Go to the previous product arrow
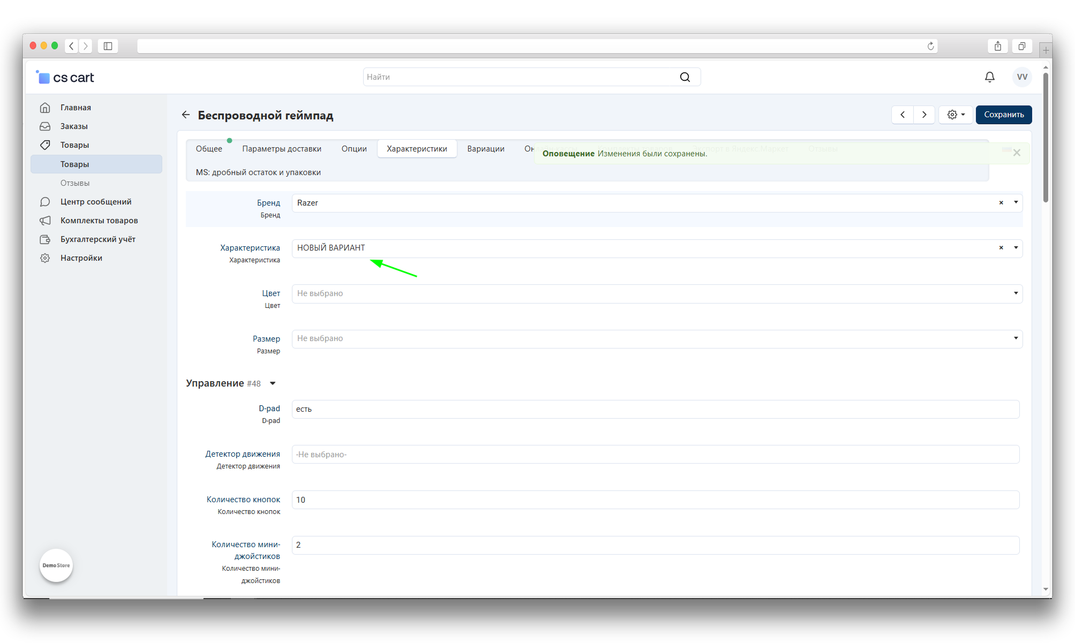 pos(903,115)
